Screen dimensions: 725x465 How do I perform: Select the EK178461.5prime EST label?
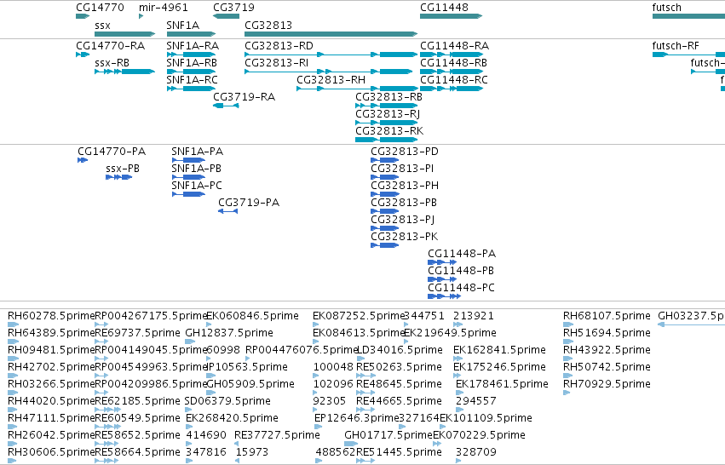coord(502,385)
